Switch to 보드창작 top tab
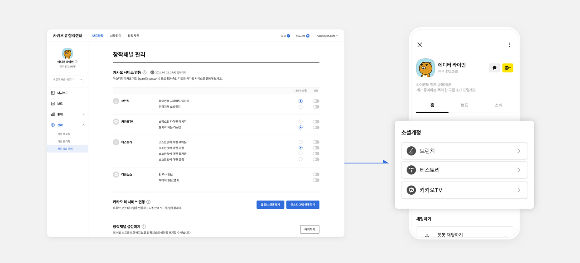This screenshot has height=263, width=580. click(98, 36)
